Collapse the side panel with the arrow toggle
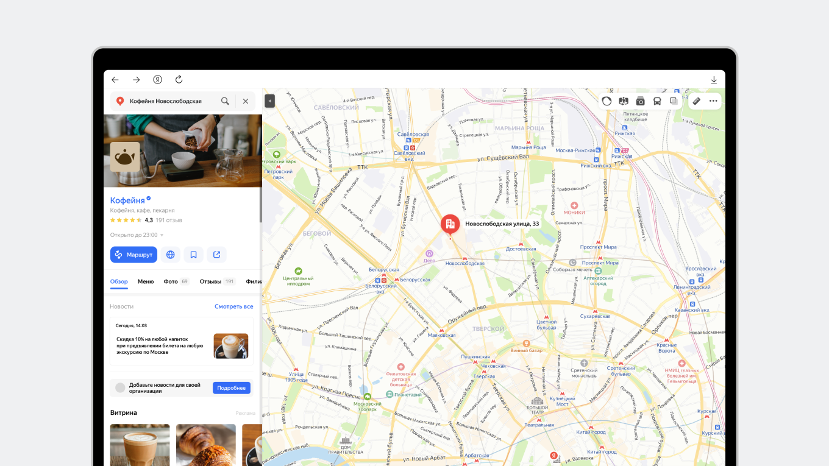The height and width of the screenshot is (466, 829). (270, 101)
